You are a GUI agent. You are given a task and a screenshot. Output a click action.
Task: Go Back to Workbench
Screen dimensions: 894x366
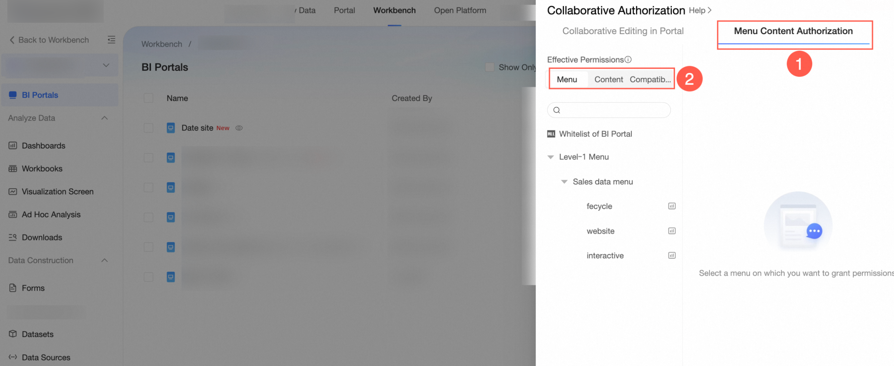(49, 40)
